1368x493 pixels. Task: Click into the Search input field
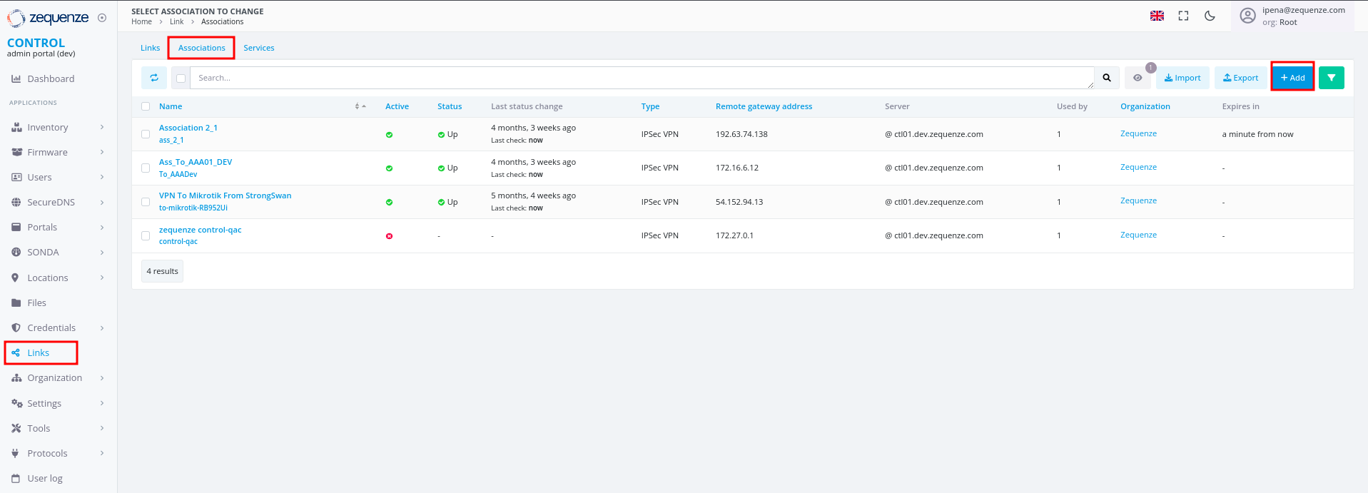pos(642,78)
